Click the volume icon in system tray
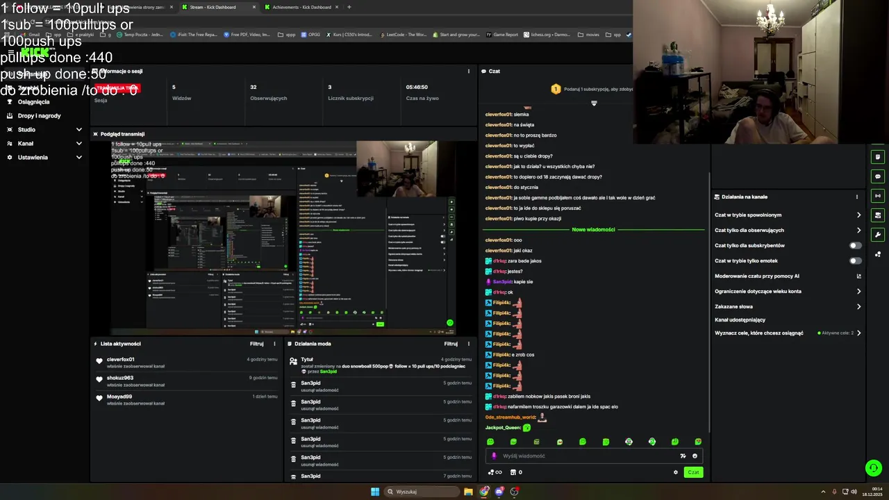Screen dimensions: 889x500 pyautogui.click(x=854, y=492)
